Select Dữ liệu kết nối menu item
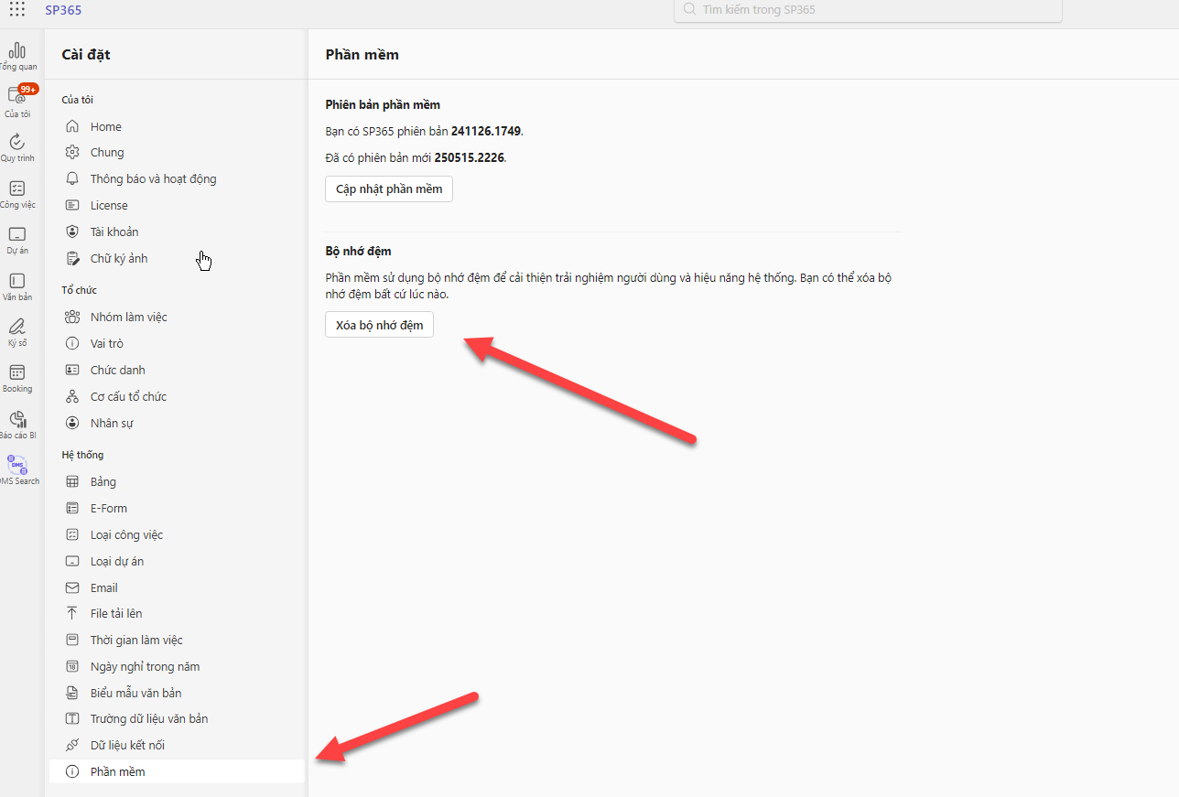 [127, 746]
